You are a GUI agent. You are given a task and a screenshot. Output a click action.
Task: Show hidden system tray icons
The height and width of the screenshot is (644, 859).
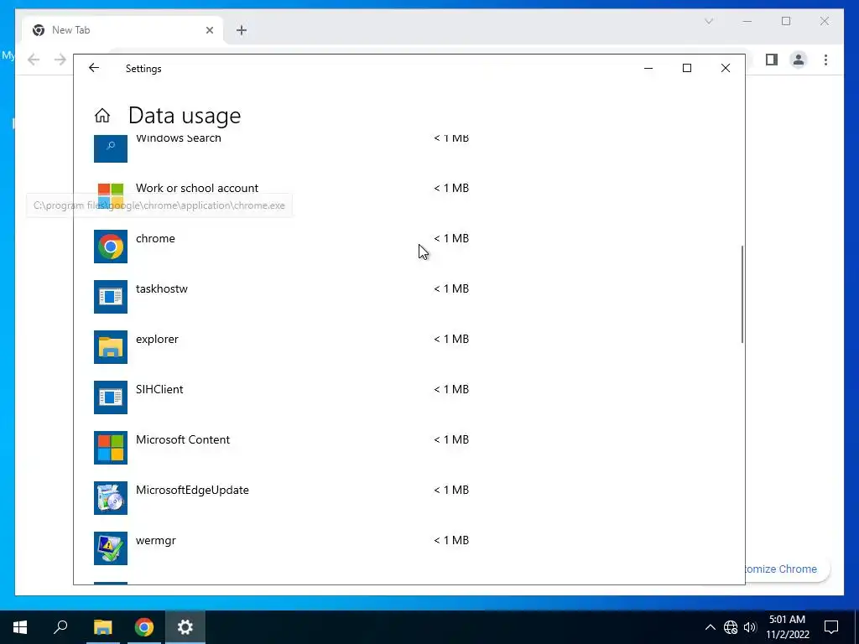coord(710,627)
